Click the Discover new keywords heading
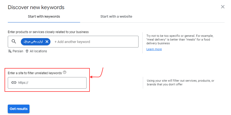The image size is (231, 115). [36, 7]
